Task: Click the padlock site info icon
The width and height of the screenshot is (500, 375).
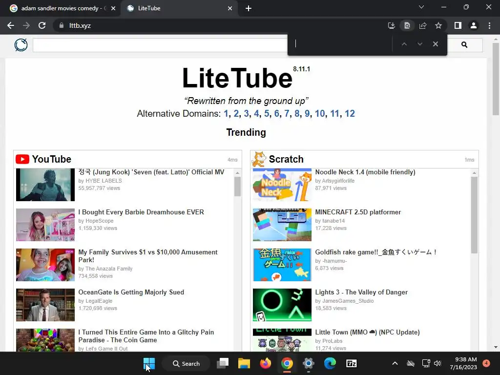Action: (x=62, y=25)
